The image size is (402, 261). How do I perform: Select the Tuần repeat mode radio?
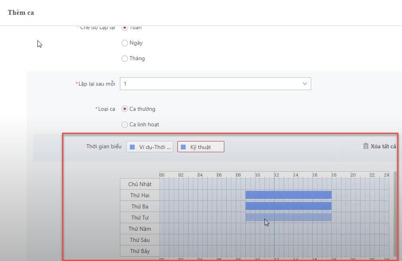tap(125, 27)
